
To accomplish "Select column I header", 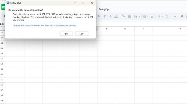I will pyautogui.click(x=162, y=29).
